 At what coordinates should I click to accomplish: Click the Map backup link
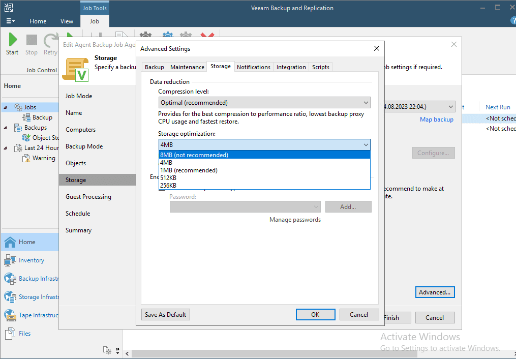pyautogui.click(x=437, y=119)
